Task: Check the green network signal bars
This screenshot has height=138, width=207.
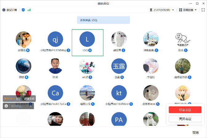Action: point(29,10)
